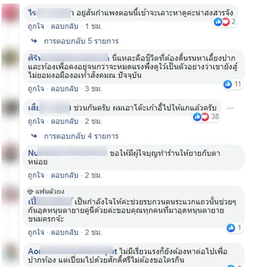The height and width of the screenshot is (267, 263).
Task: Expand the 5 replies thread (การตอบกลับ 5 รายการ)
Action: point(81,41)
